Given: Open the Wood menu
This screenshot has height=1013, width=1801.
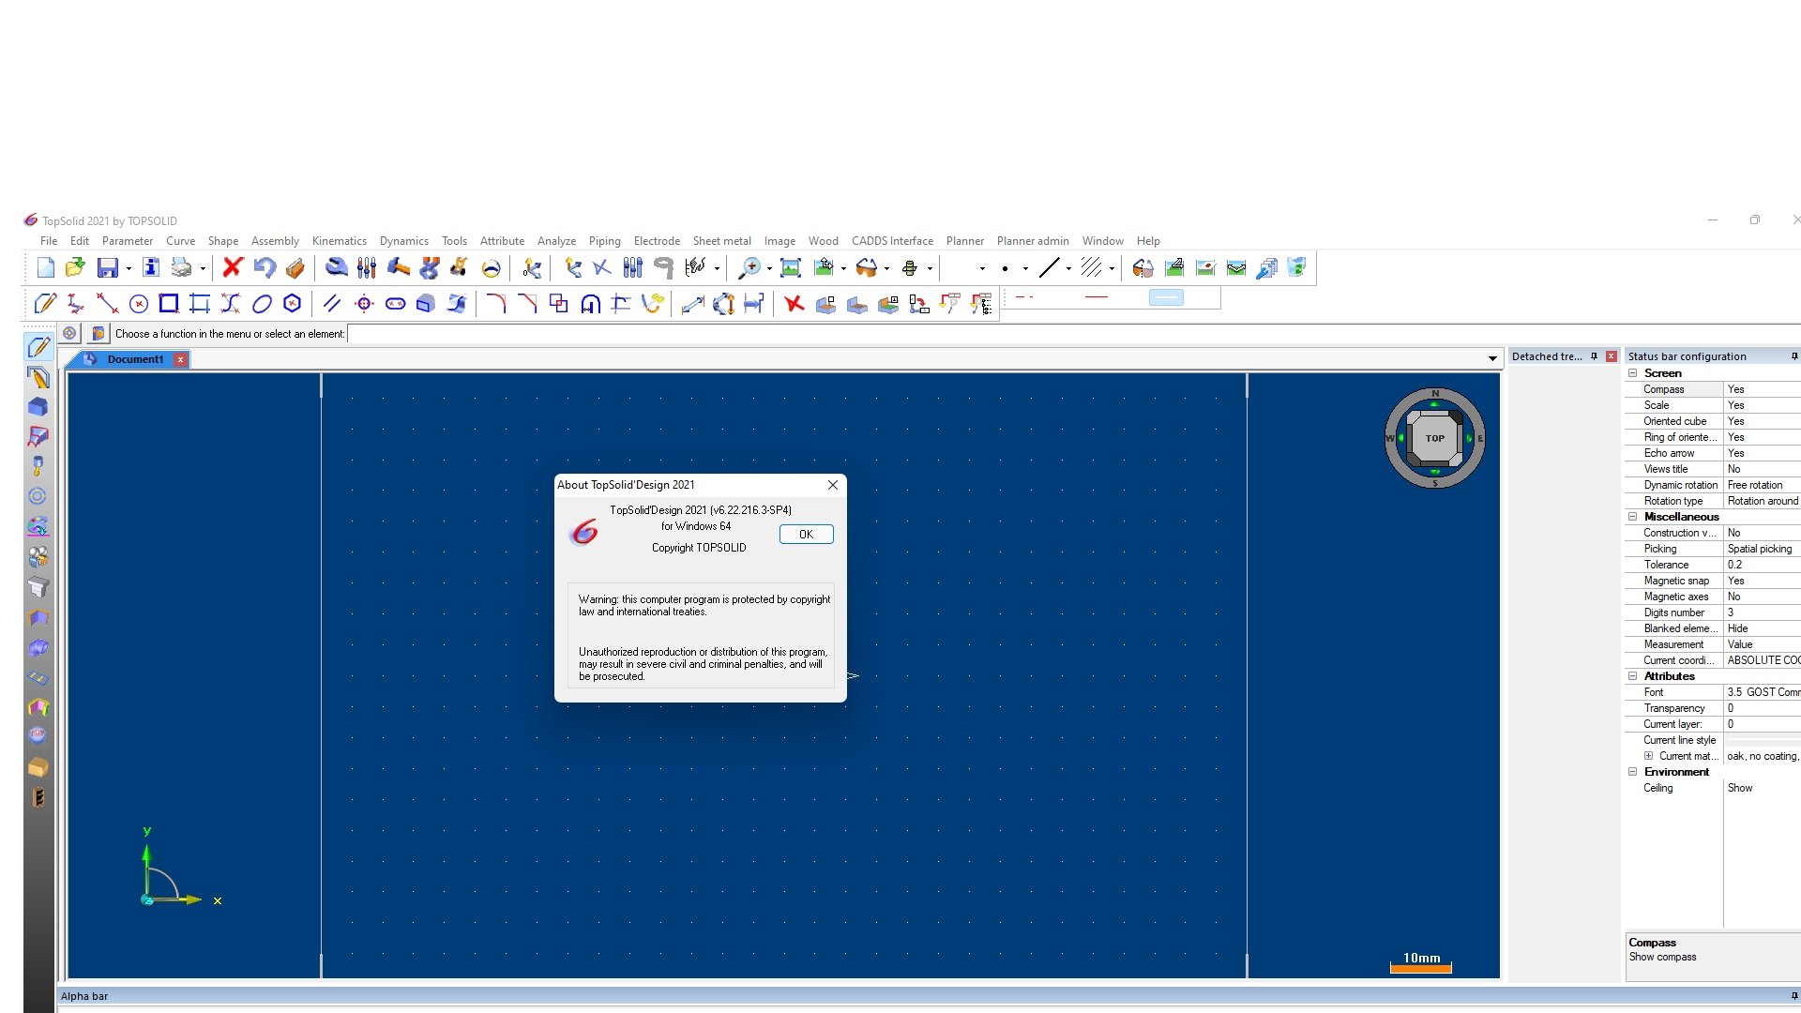Looking at the screenshot, I should click(x=823, y=241).
